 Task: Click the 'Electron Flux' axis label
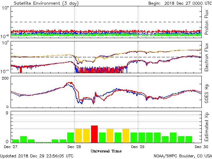[206, 57]
